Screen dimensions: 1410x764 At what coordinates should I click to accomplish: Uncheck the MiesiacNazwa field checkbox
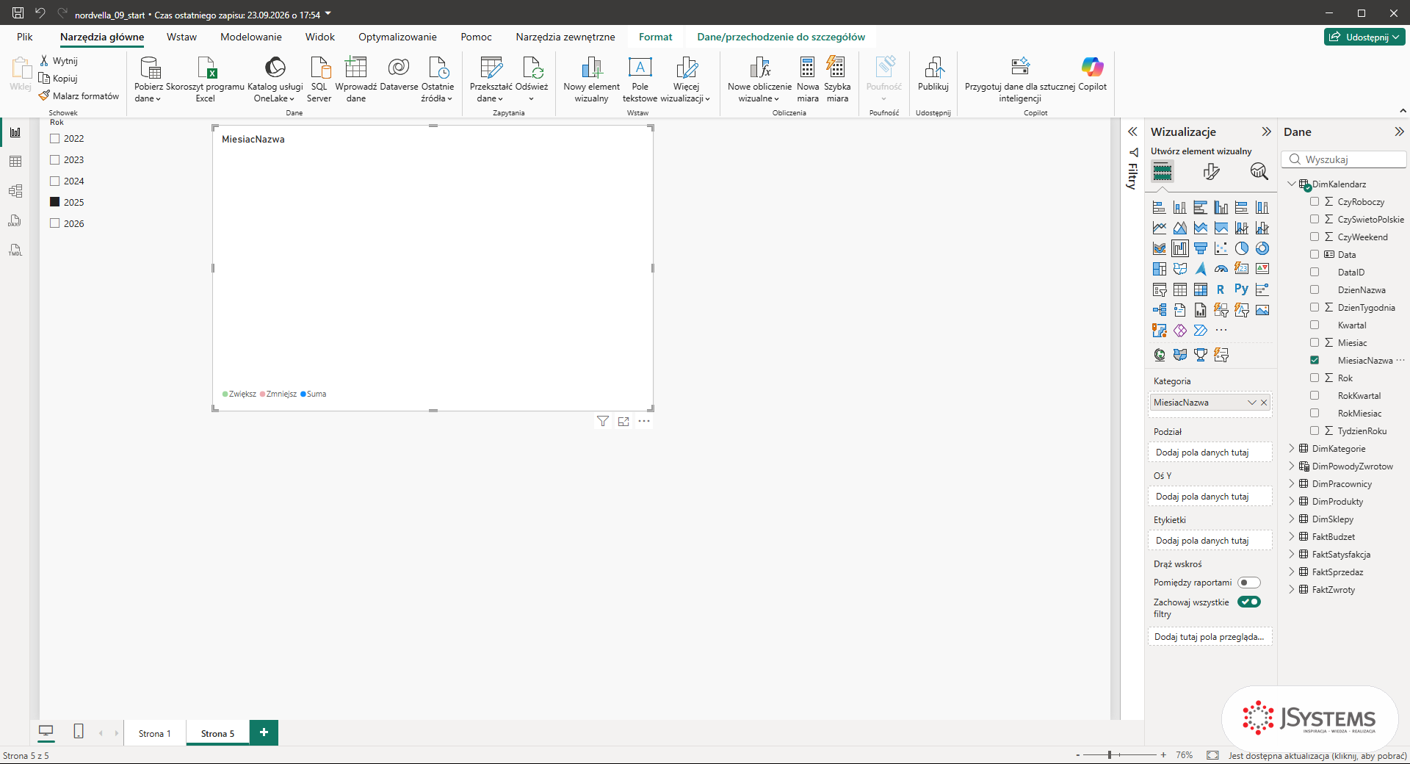(1315, 360)
